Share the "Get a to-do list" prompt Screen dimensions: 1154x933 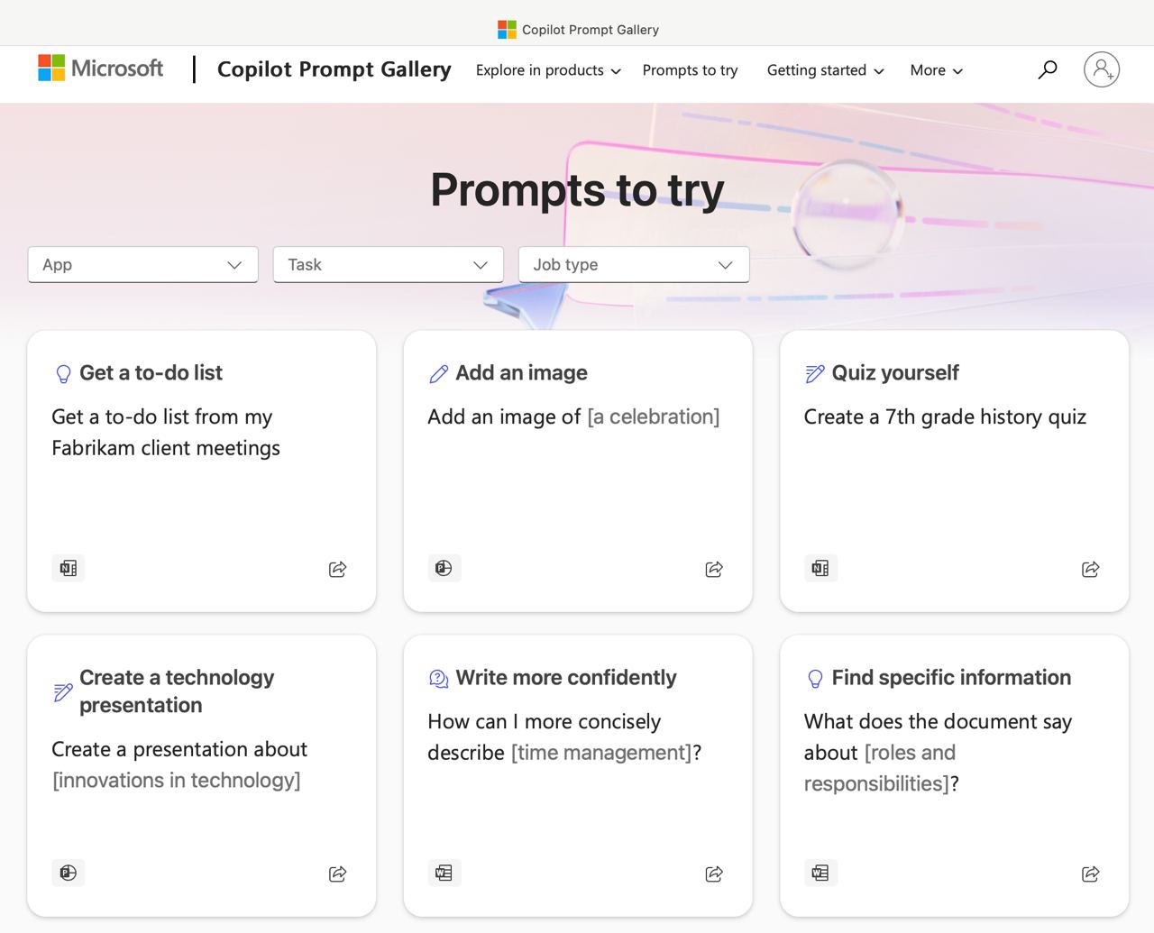coord(337,569)
